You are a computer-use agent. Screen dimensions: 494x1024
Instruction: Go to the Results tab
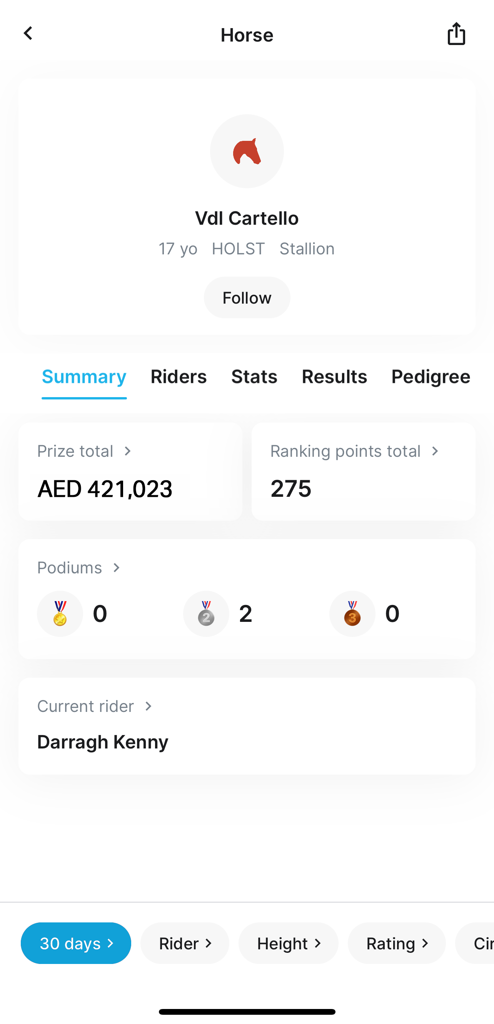[334, 376]
